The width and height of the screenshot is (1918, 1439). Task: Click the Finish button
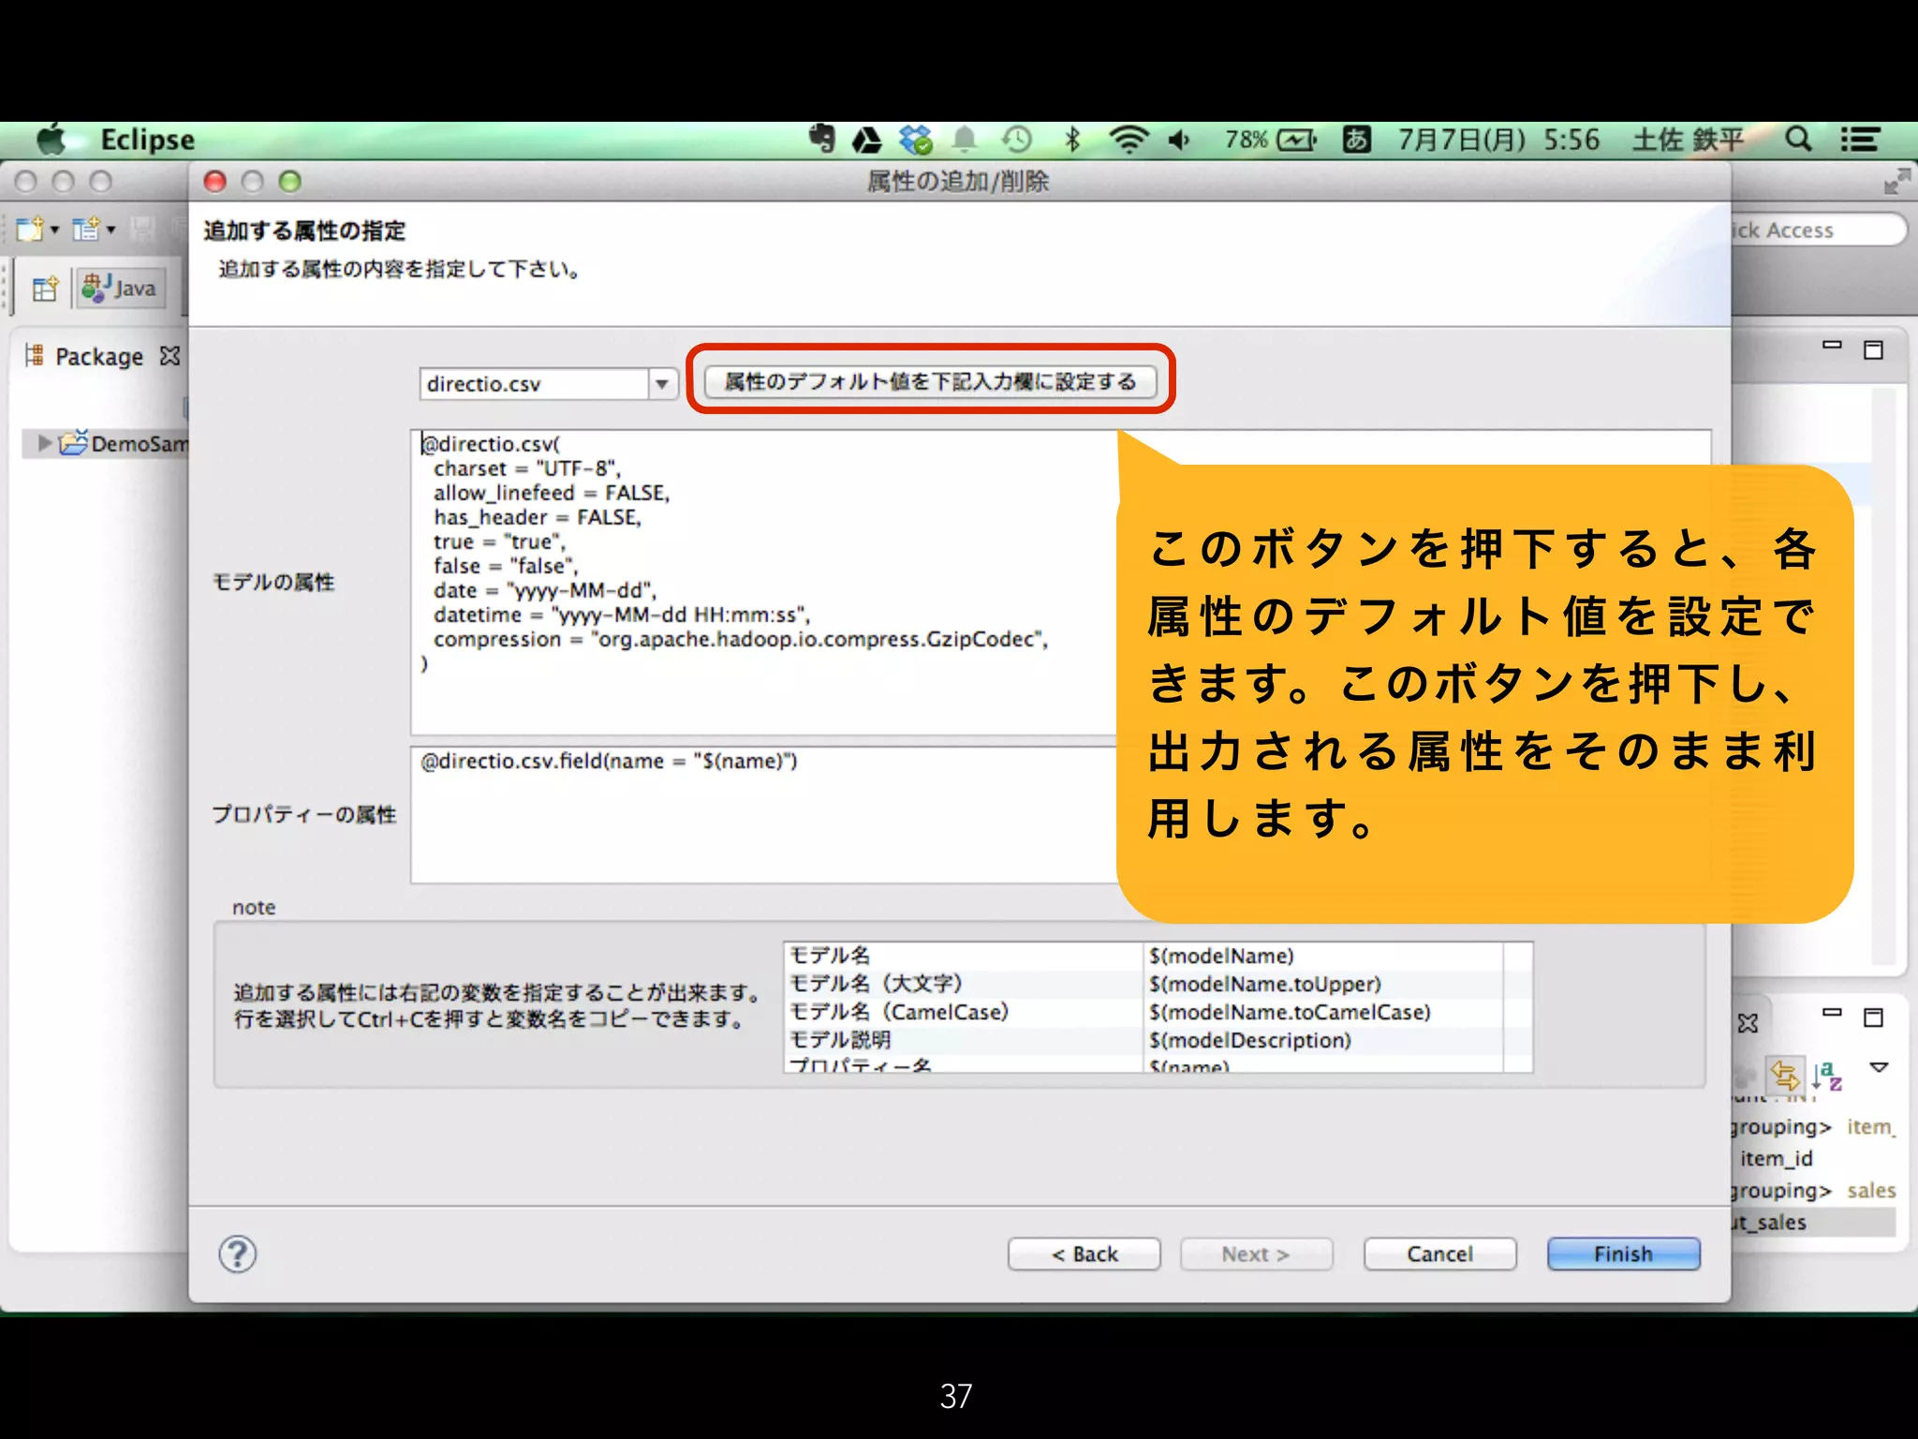[x=1622, y=1254]
